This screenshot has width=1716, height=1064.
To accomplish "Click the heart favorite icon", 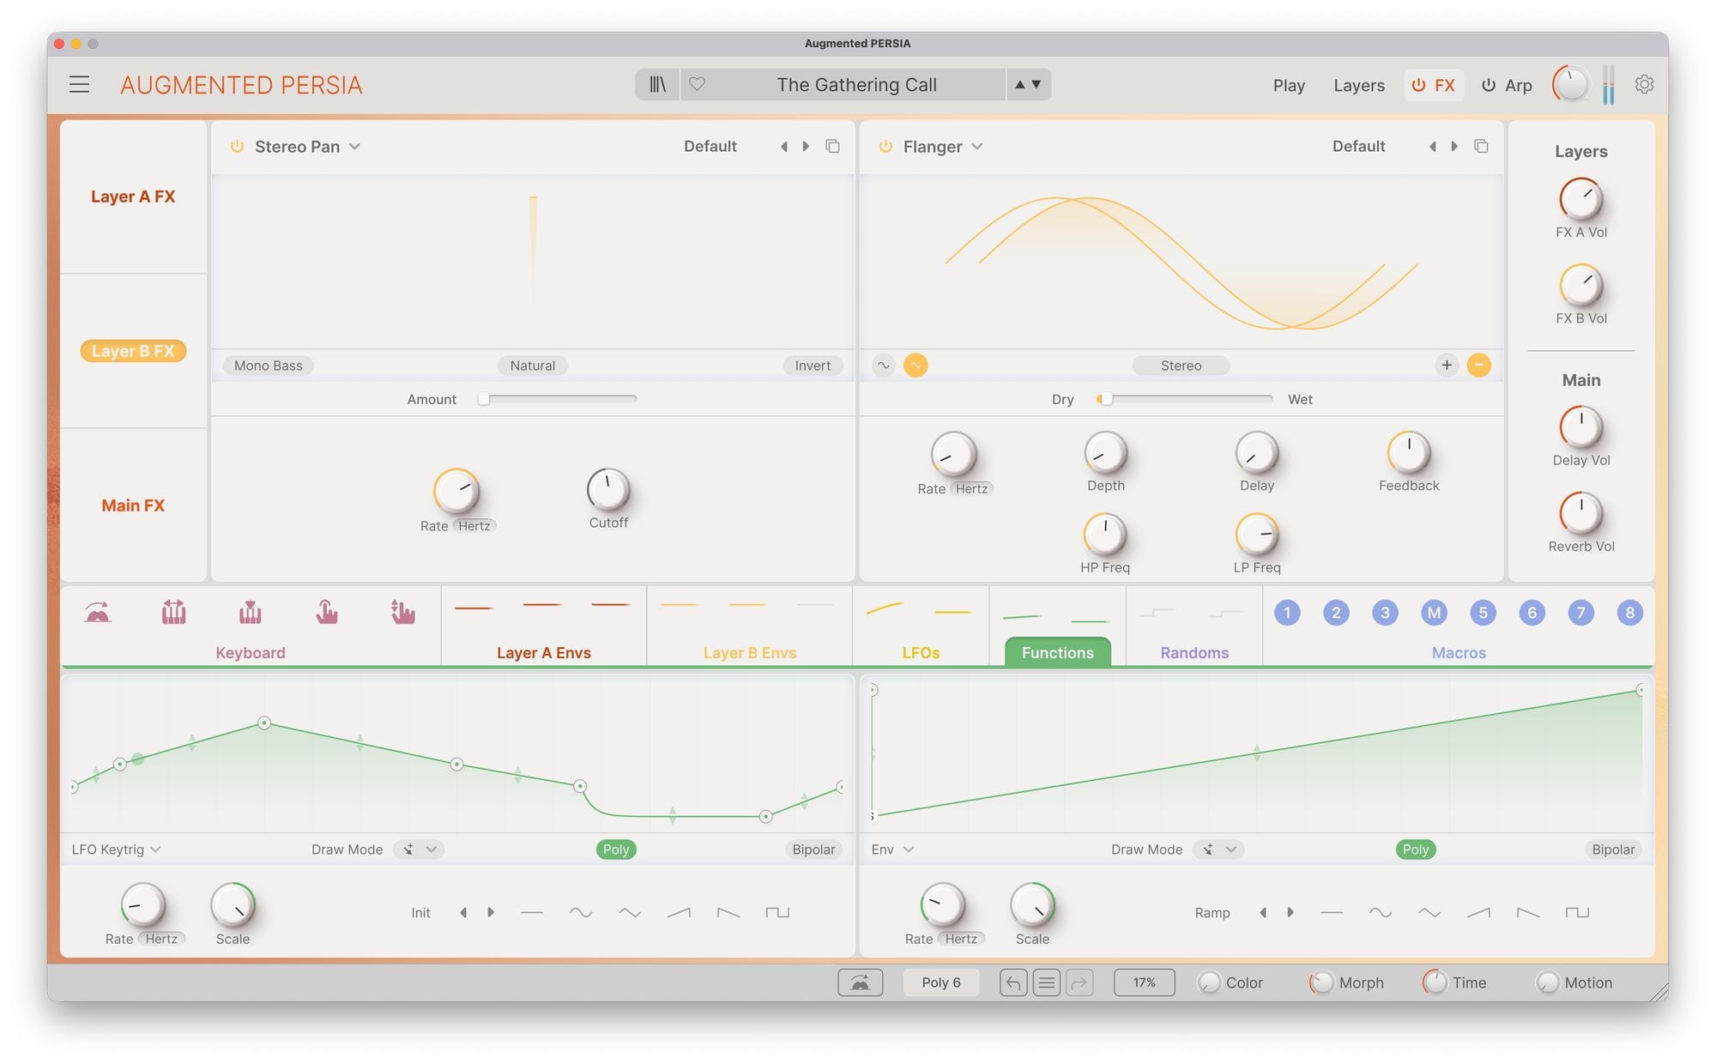I will [x=697, y=84].
